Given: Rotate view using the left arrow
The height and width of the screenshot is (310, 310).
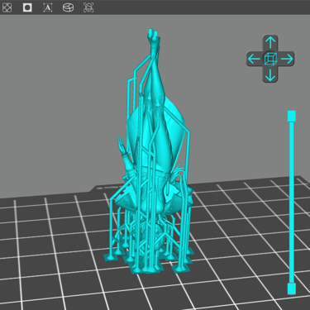Looking at the screenshot, I should tap(254, 59).
